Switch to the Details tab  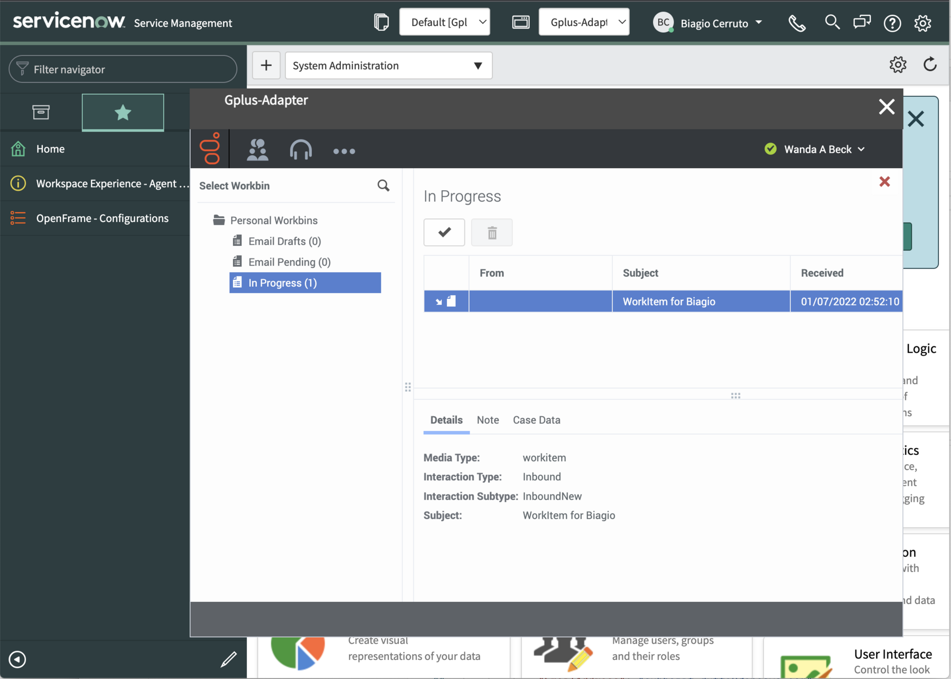(446, 420)
